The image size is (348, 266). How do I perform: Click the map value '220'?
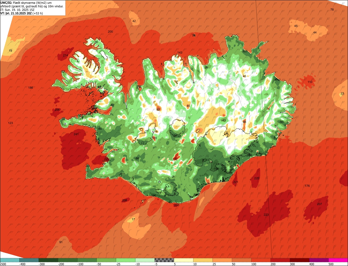[x=257, y=178]
